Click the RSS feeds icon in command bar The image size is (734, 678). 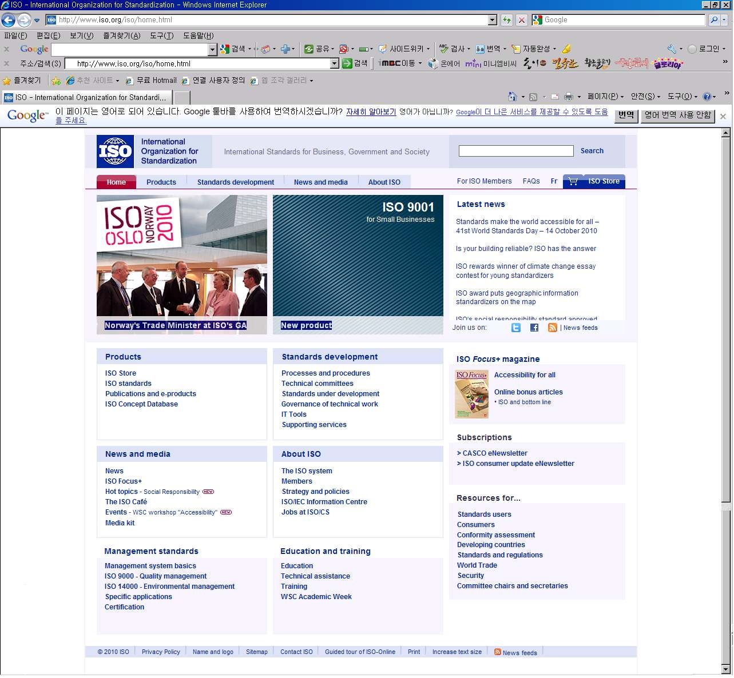tap(533, 97)
